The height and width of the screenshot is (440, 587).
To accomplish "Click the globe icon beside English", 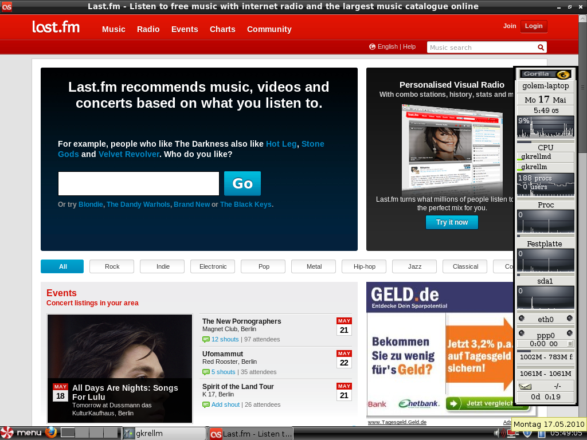I will pos(373,46).
